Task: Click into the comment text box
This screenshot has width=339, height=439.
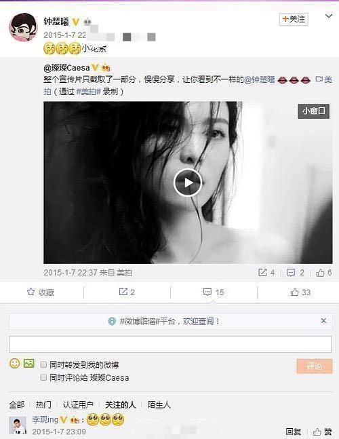Action: (170, 344)
